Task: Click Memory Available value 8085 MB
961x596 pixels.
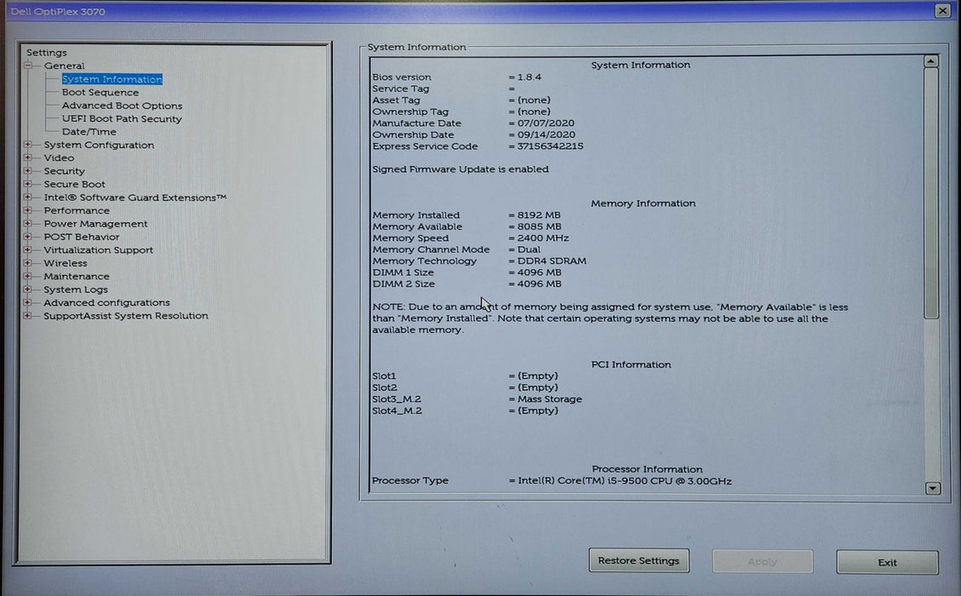Action: [x=539, y=226]
